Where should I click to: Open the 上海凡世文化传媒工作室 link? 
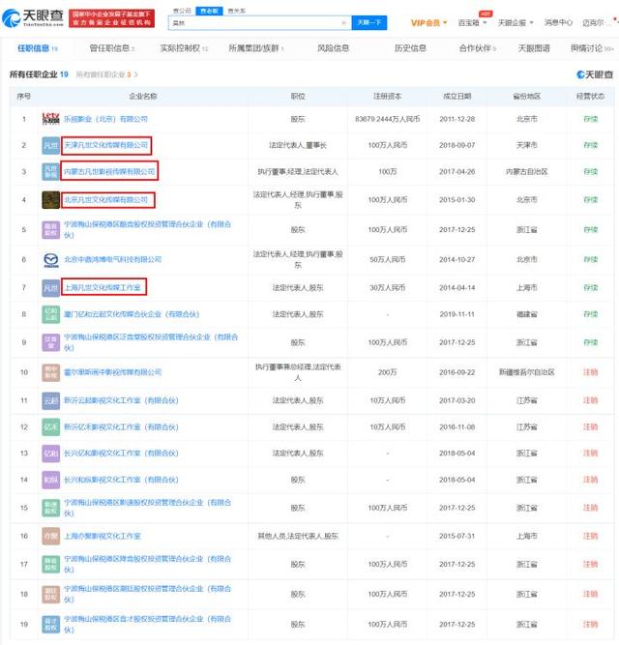103,287
